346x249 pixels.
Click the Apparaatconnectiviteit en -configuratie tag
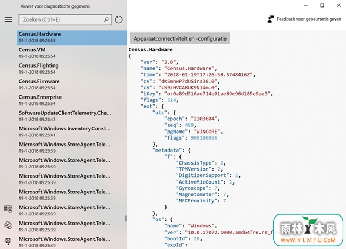point(180,38)
